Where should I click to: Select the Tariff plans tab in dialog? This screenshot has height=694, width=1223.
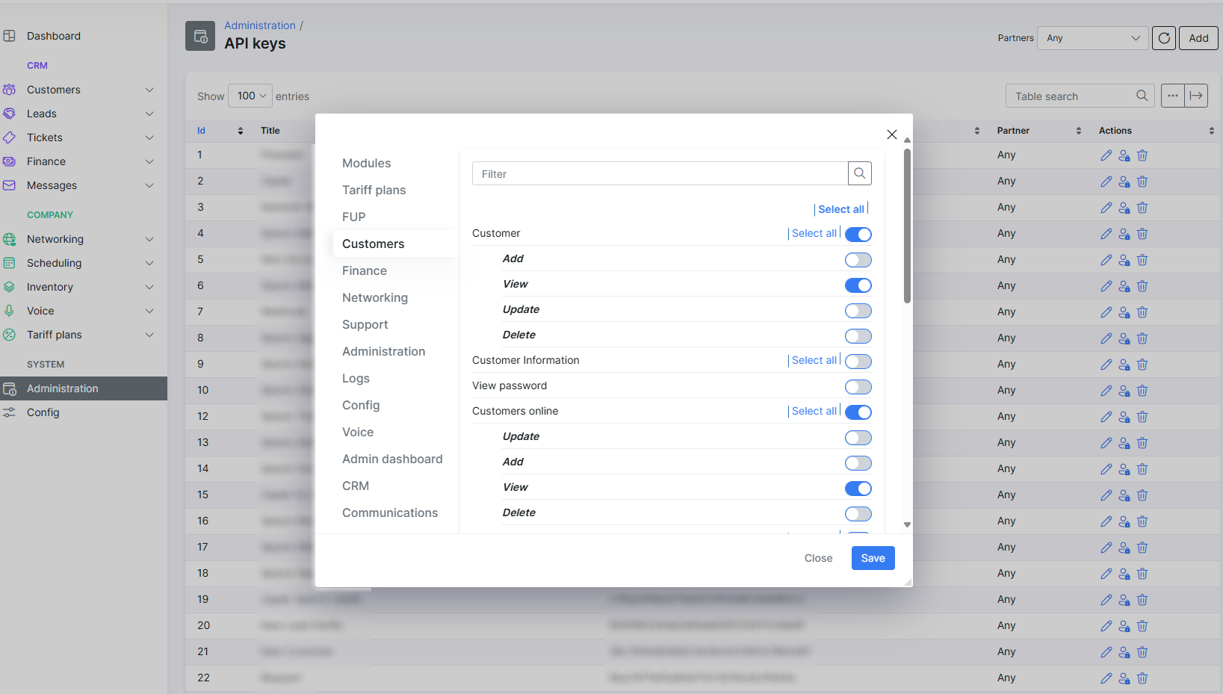[374, 190]
